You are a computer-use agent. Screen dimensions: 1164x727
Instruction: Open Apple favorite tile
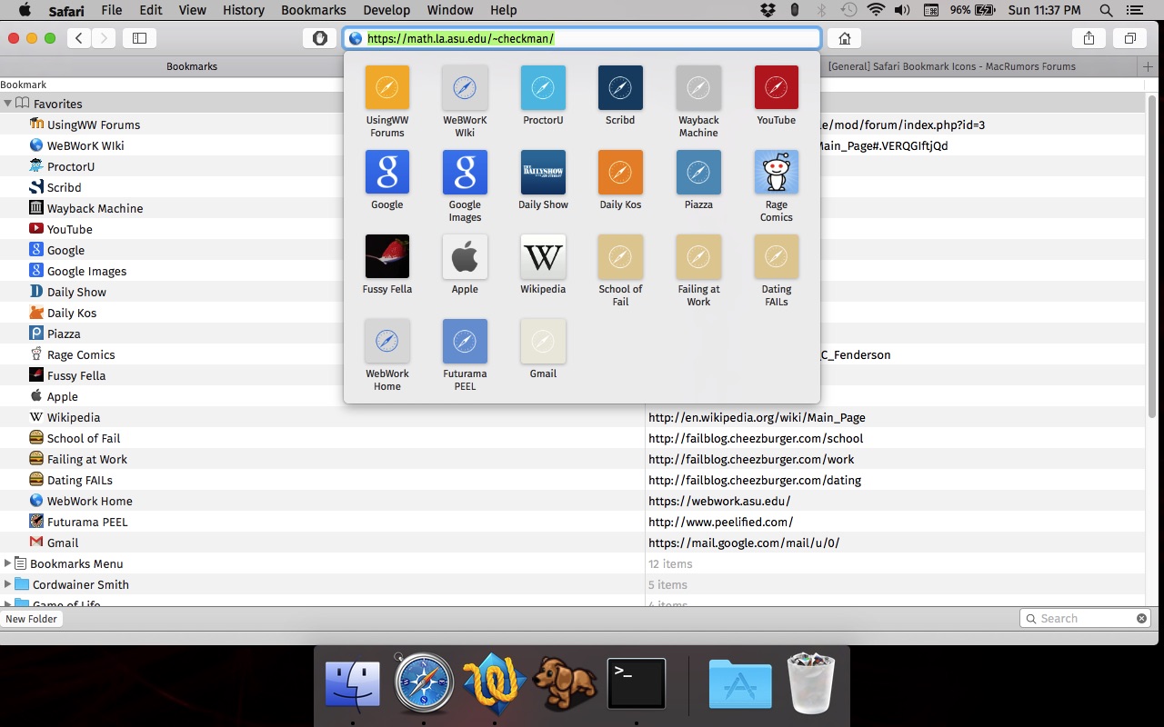pyautogui.click(x=465, y=257)
